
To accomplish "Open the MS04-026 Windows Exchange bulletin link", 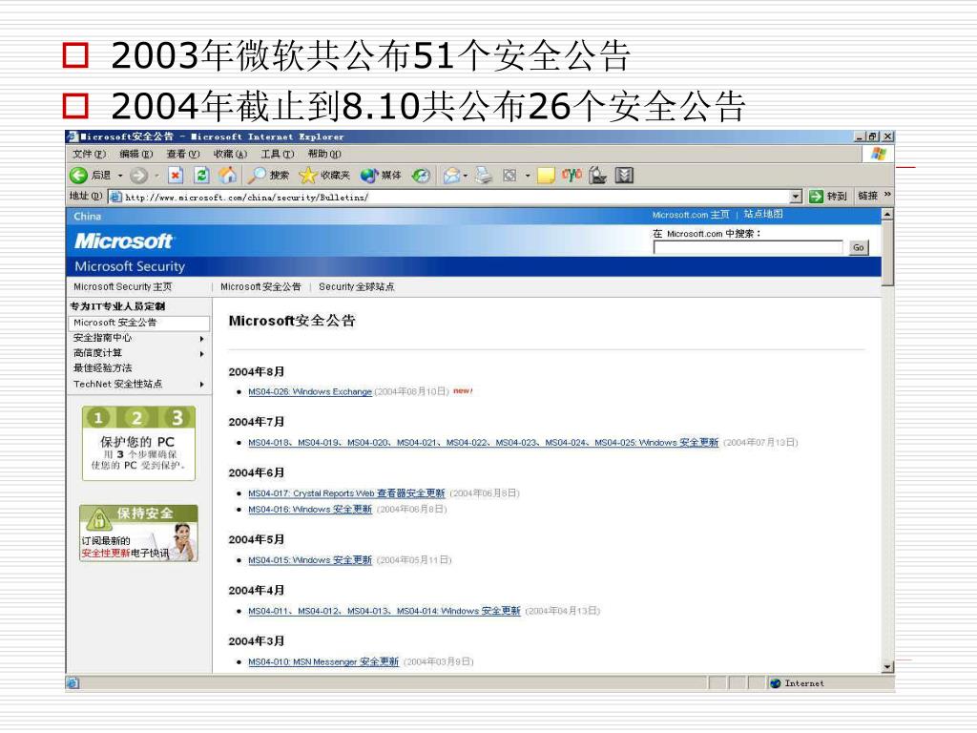I will [x=310, y=391].
